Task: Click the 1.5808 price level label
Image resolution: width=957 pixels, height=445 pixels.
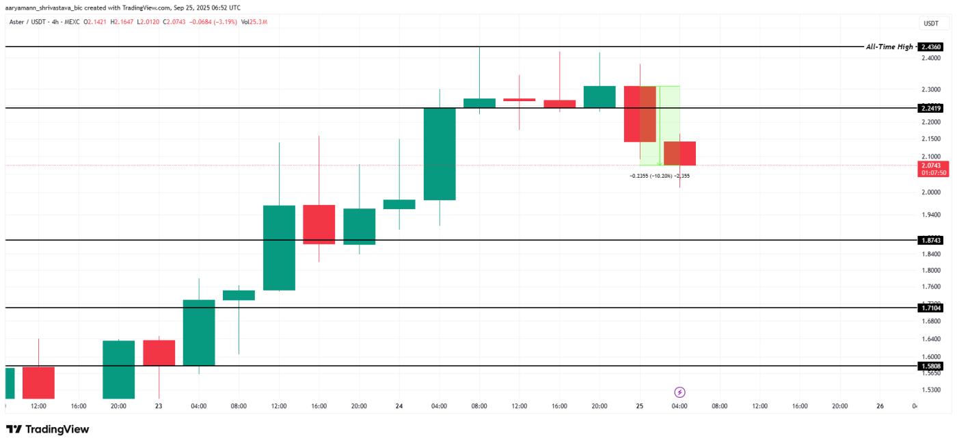Action: (x=931, y=366)
